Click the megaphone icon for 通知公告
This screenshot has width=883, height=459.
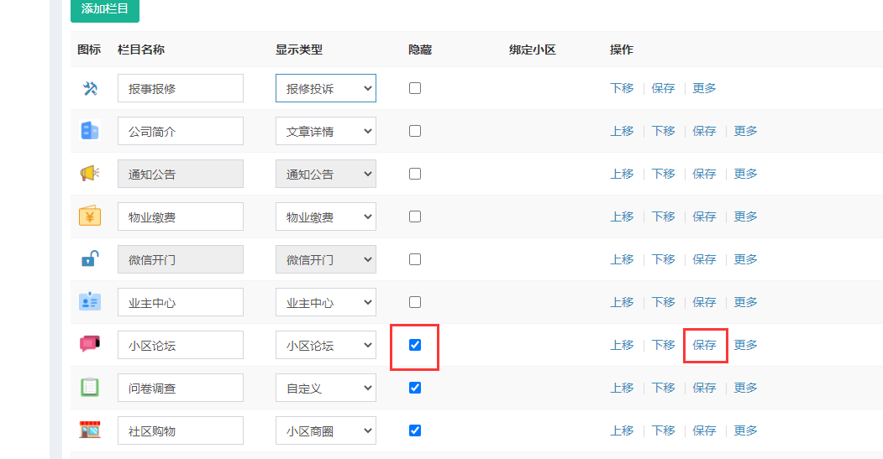[90, 174]
